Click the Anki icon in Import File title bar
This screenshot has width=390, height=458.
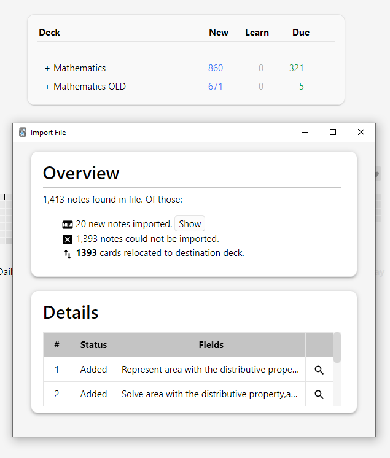point(23,132)
